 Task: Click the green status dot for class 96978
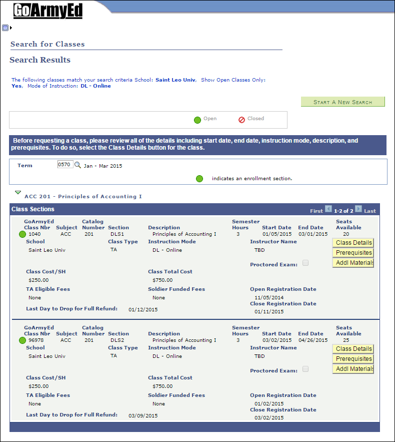pos(22,340)
